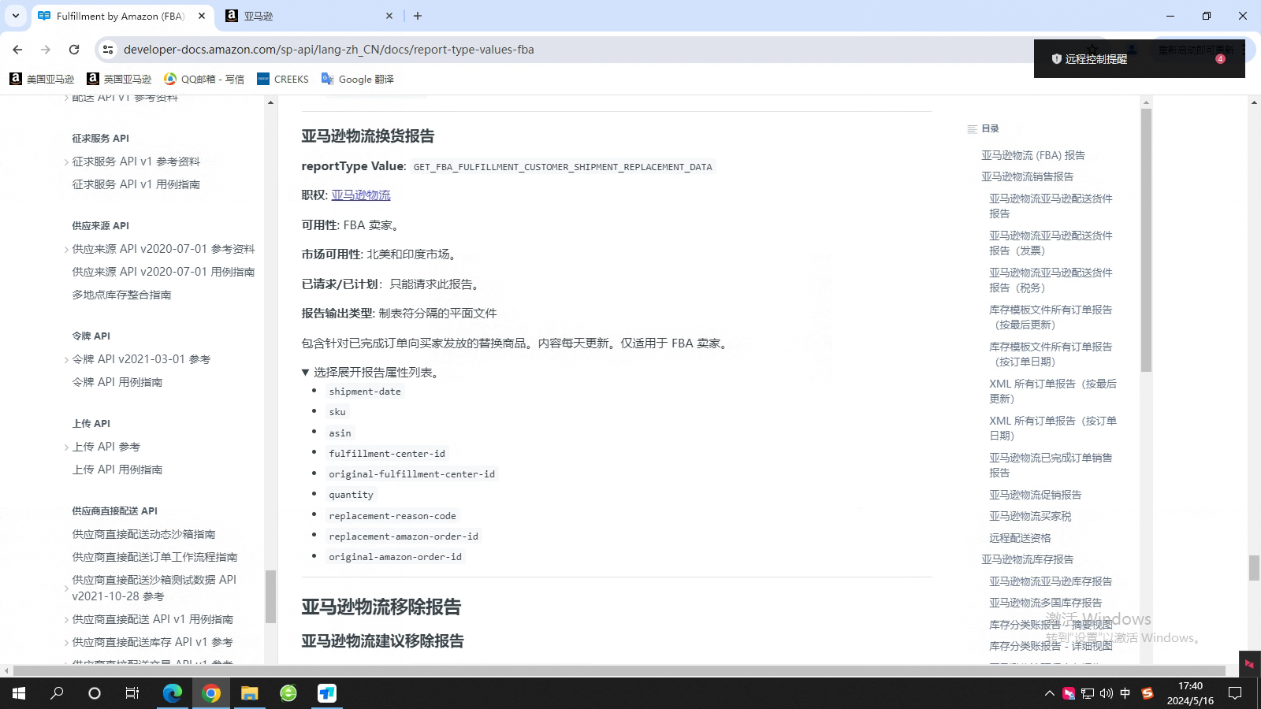Jump to 亚马逊物流买家税

1030,516
